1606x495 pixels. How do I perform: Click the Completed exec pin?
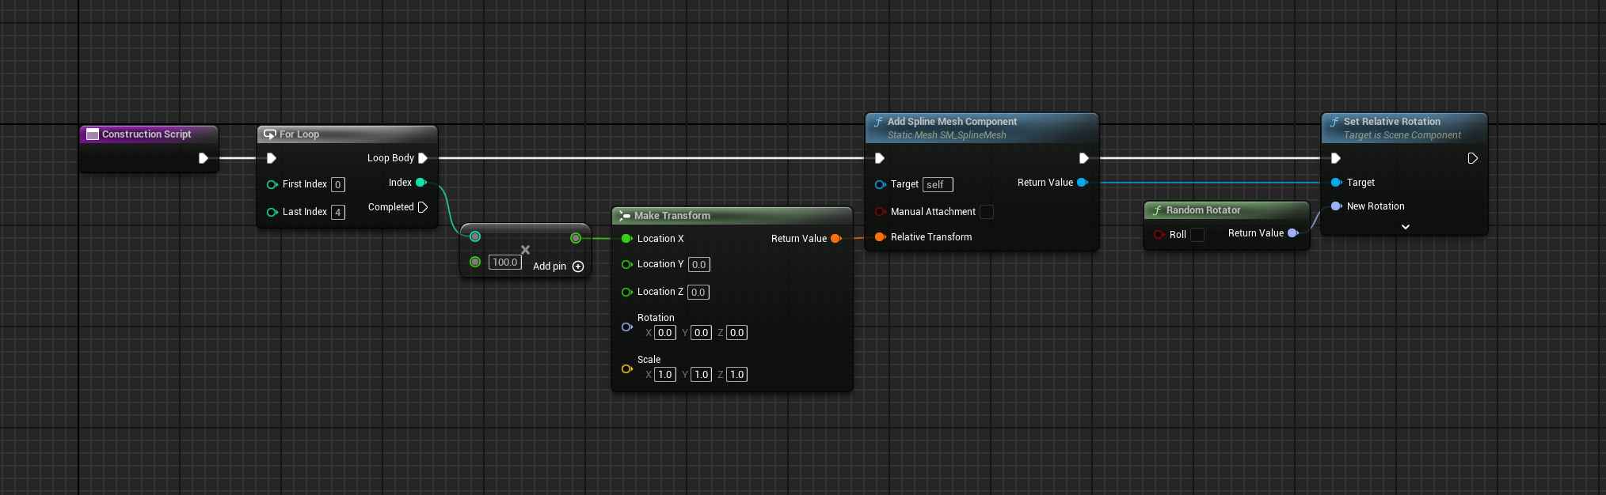coord(423,207)
